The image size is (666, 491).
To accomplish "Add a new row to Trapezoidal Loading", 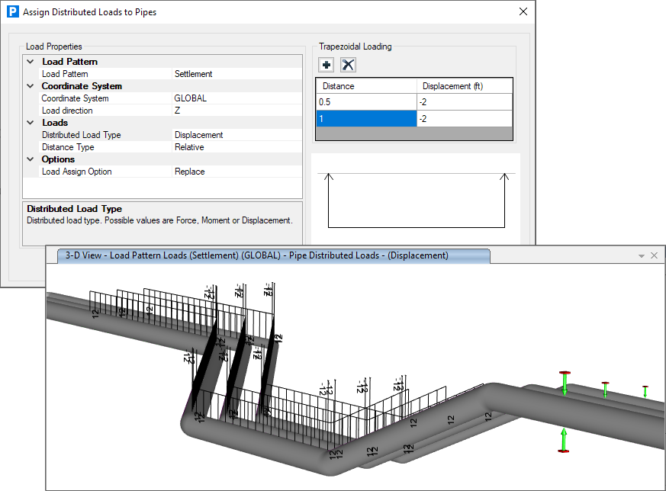I will click(x=326, y=65).
